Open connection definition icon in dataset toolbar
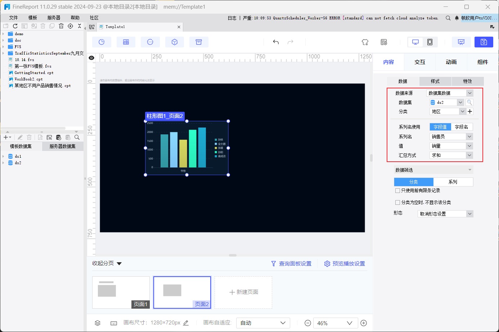Image resolution: width=499 pixels, height=332 pixels. click(49, 137)
